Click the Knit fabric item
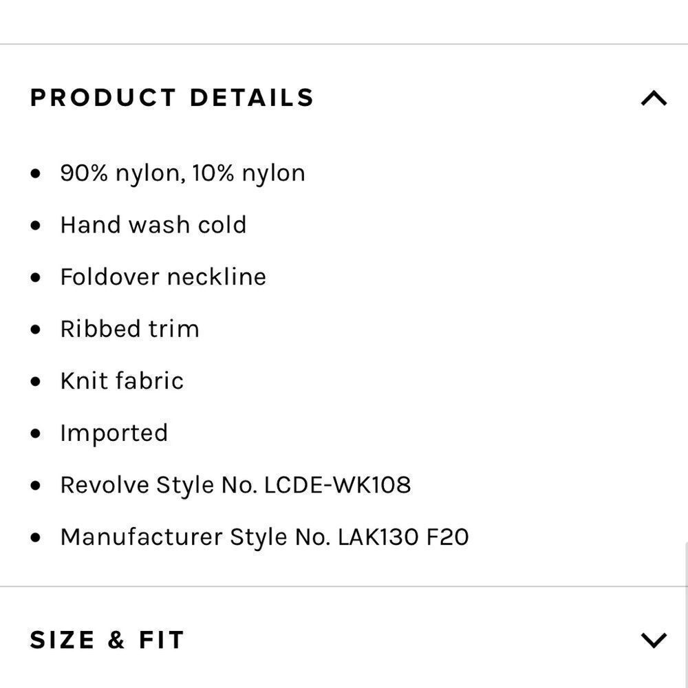This screenshot has height=688, width=688. coord(122,380)
